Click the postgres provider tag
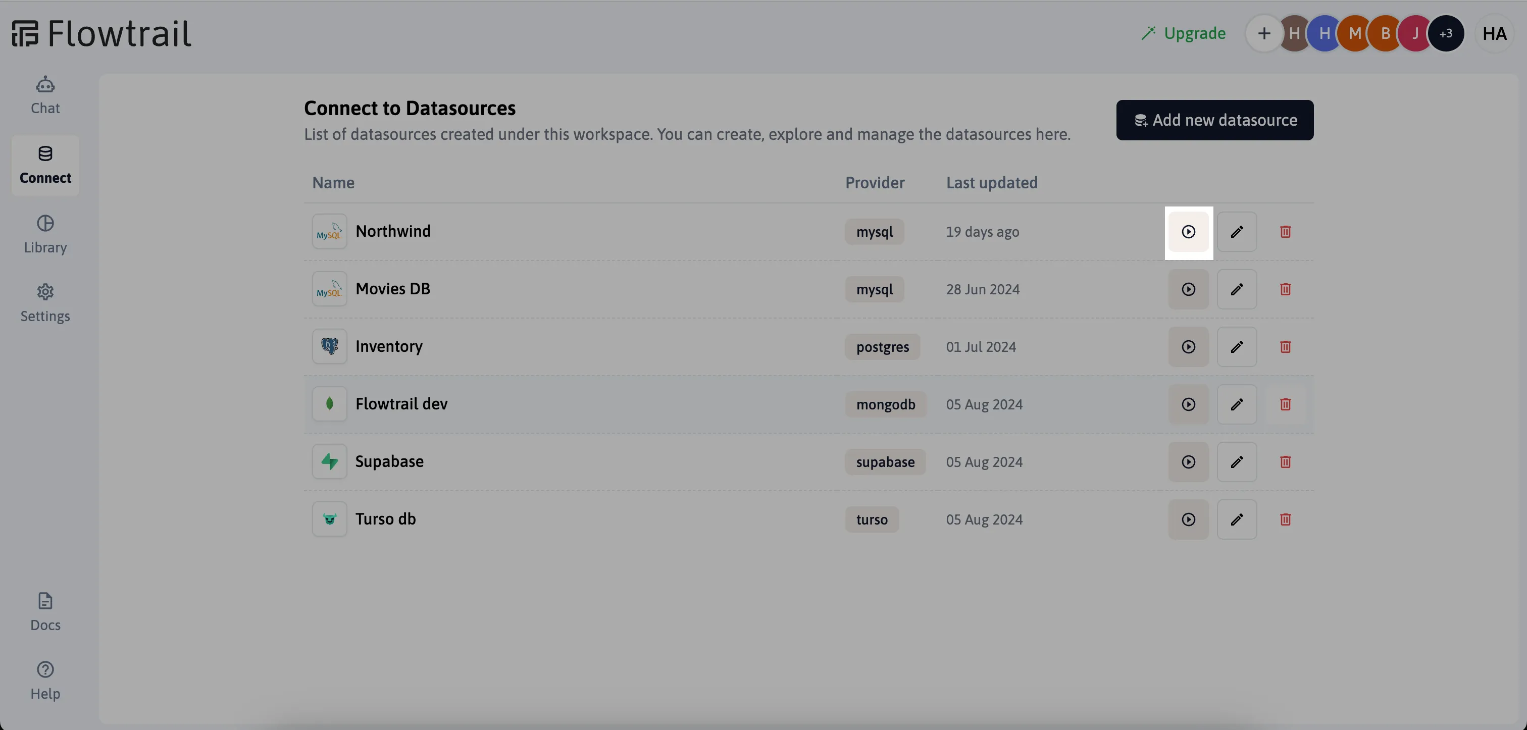This screenshot has height=730, width=1527. (x=882, y=347)
